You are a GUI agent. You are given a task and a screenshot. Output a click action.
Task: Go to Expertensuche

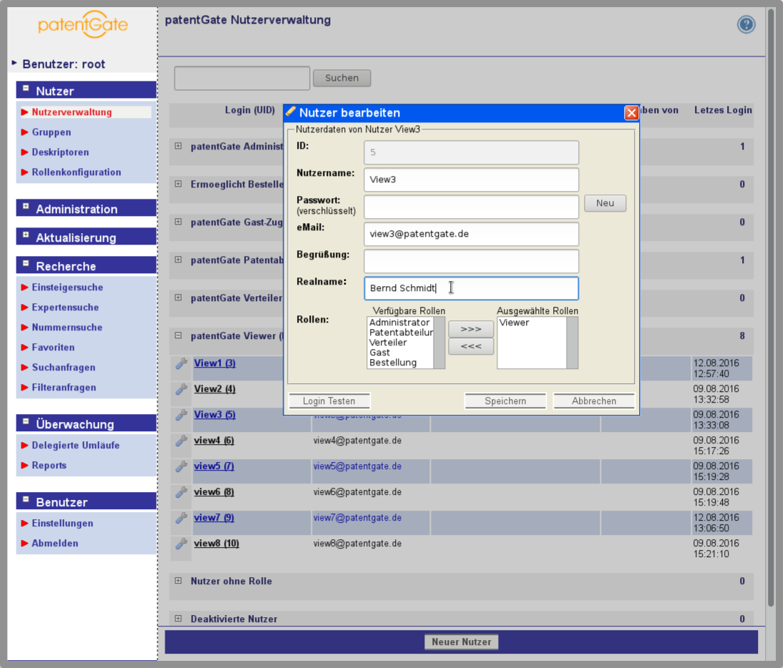tap(65, 308)
